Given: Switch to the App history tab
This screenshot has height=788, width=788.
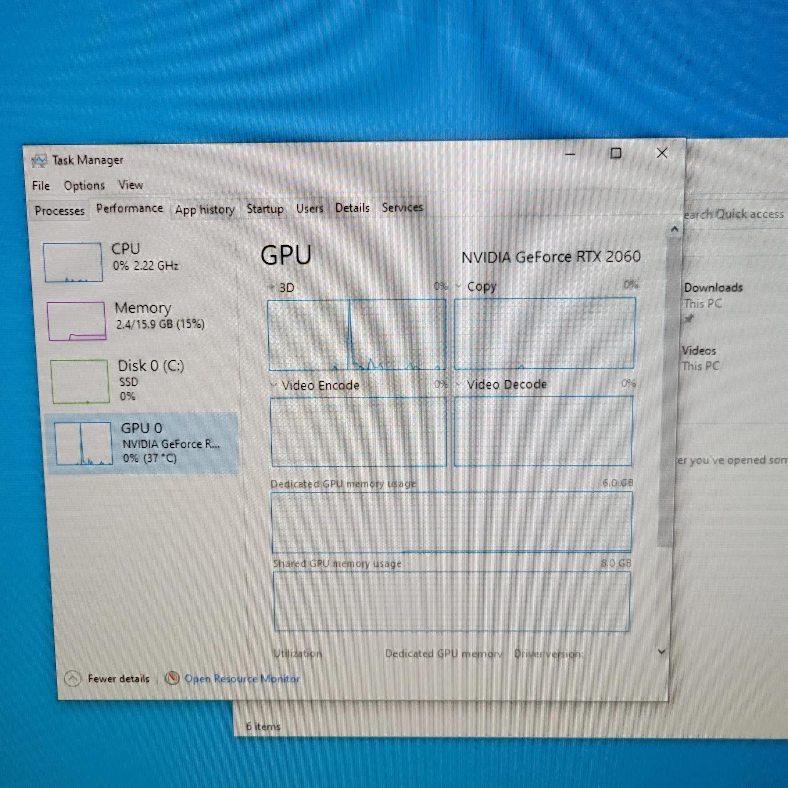Looking at the screenshot, I should click(205, 210).
